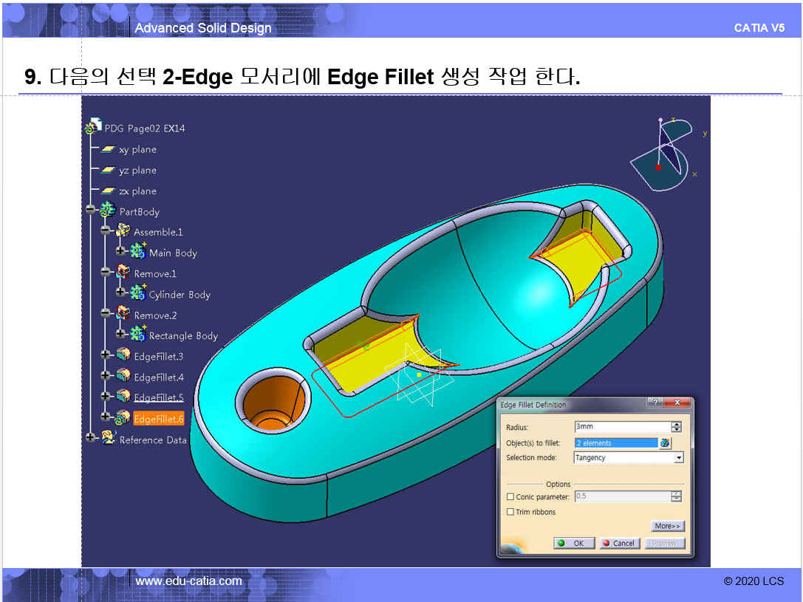Click the Reference Data icon
Screen dimensions: 803x602
(108, 439)
